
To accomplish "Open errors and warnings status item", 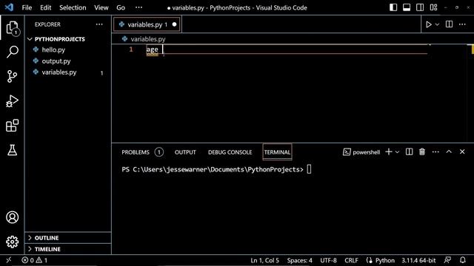I will (34, 260).
